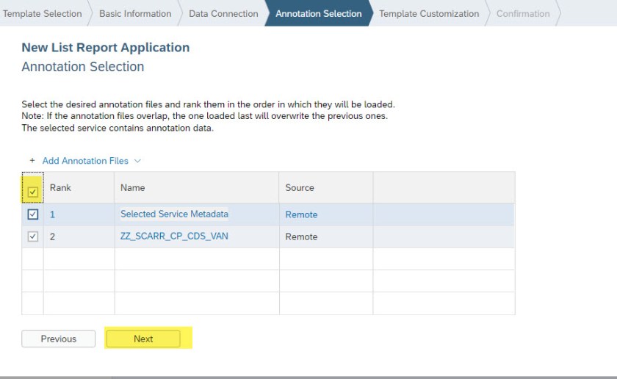Switch to the Basic Information step

(x=135, y=13)
